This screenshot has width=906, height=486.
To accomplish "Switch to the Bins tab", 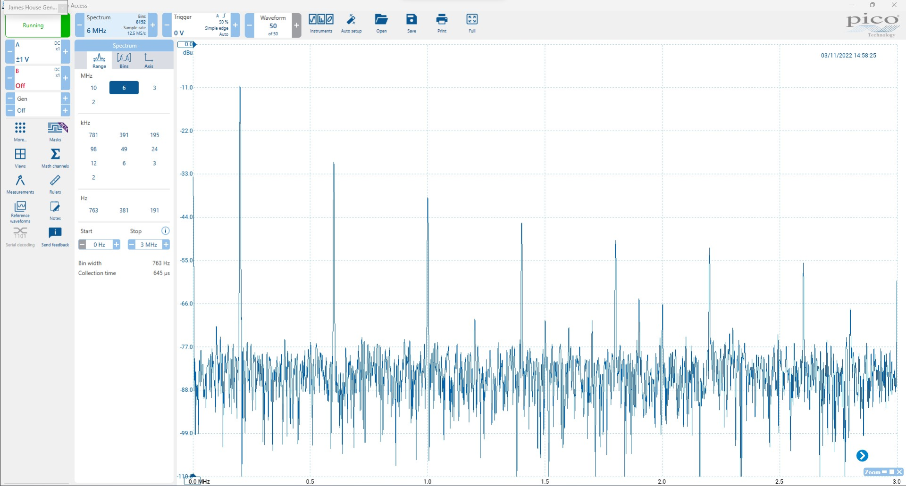I will pos(124,60).
